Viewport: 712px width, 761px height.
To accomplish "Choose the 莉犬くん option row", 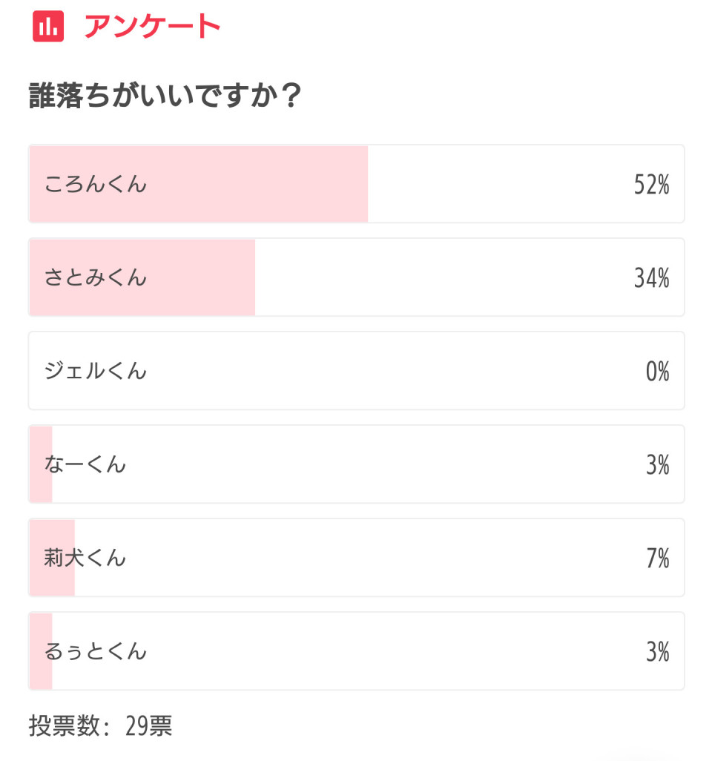I will pyautogui.click(x=356, y=558).
